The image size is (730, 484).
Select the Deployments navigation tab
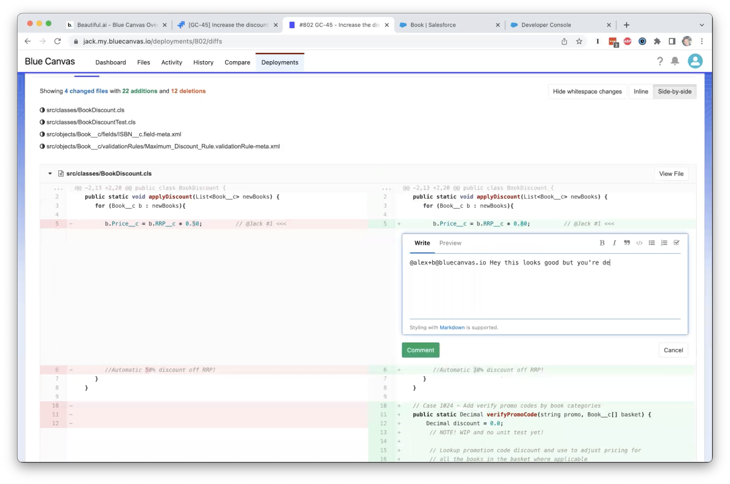280,62
